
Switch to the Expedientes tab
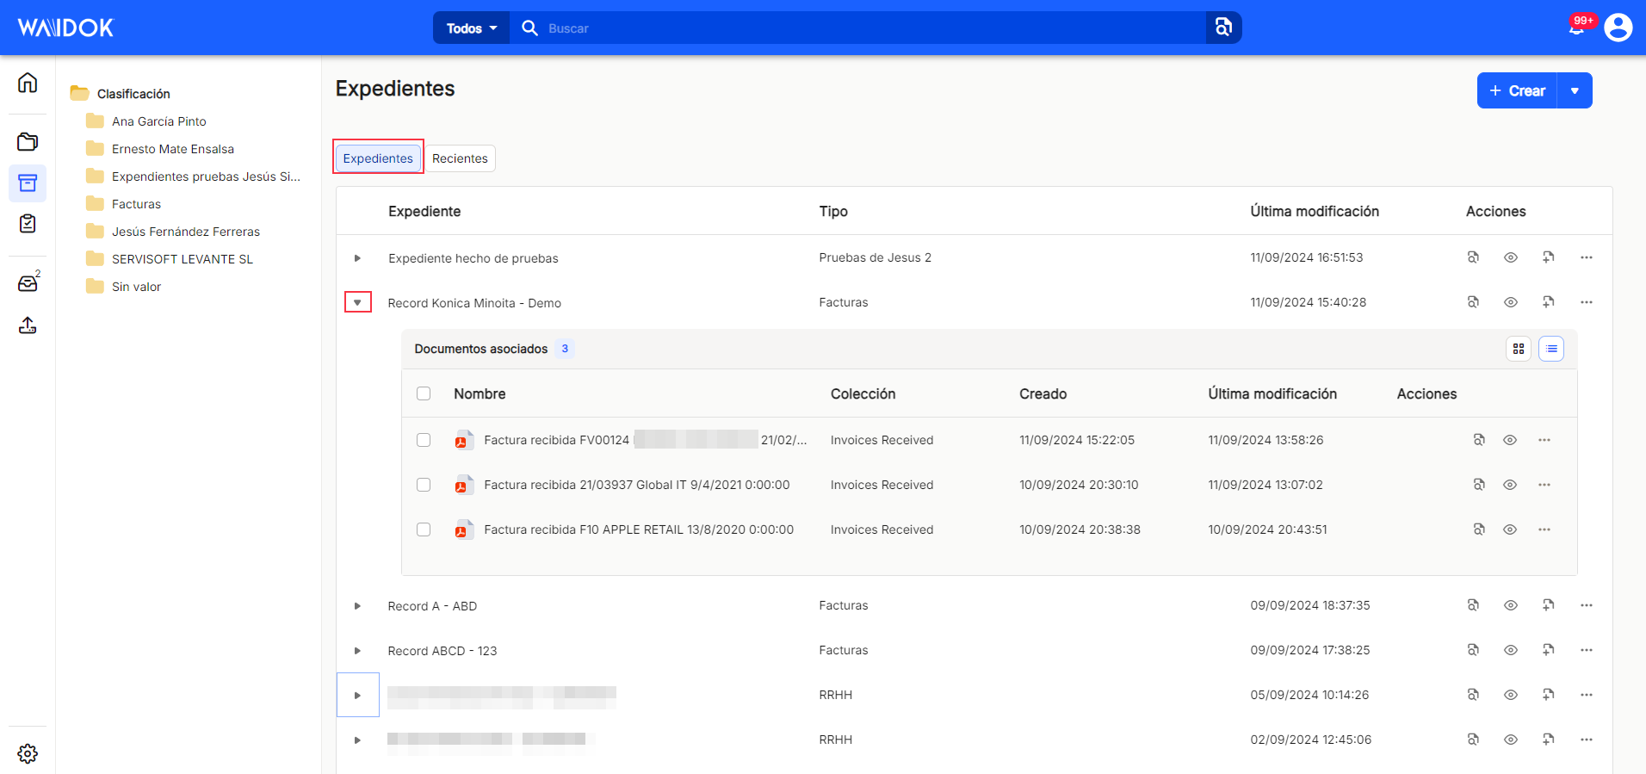tap(378, 158)
